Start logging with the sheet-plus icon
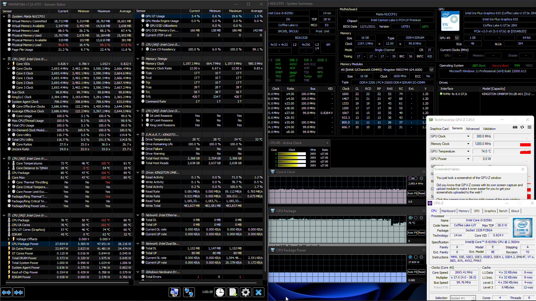The height and width of the screenshot is (301, 536). [x=233, y=292]
